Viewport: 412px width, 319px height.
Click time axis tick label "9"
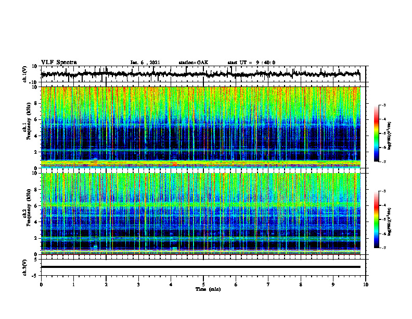(333, 285)
